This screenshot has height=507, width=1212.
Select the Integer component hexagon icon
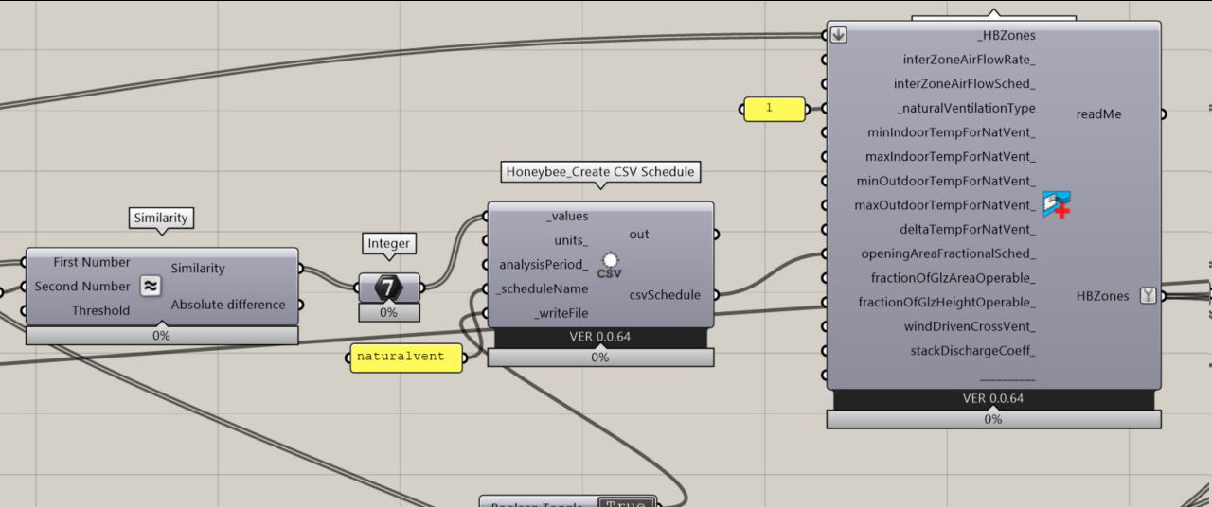pos(388,288)
